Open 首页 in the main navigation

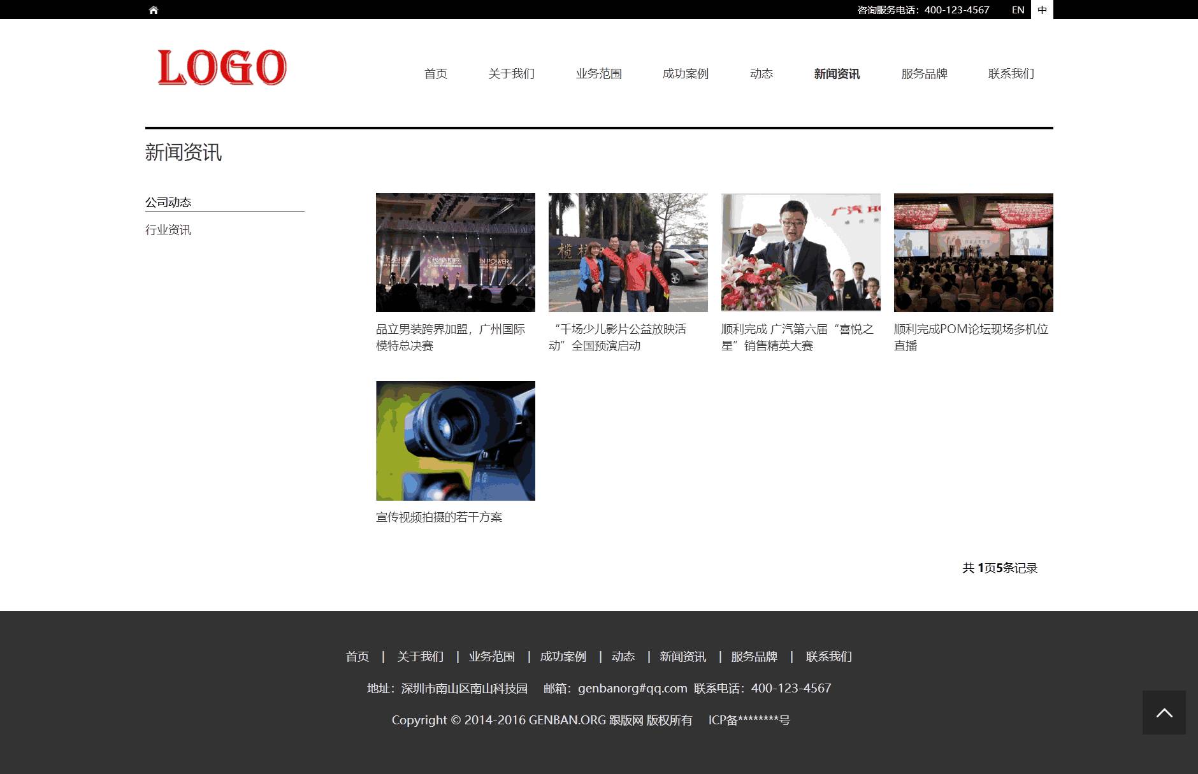click(436, 74)
